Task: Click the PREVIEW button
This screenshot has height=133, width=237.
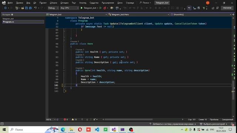Action: click(227, 8)
